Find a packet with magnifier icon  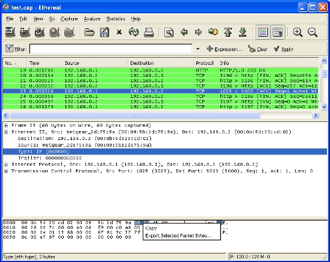169,32
